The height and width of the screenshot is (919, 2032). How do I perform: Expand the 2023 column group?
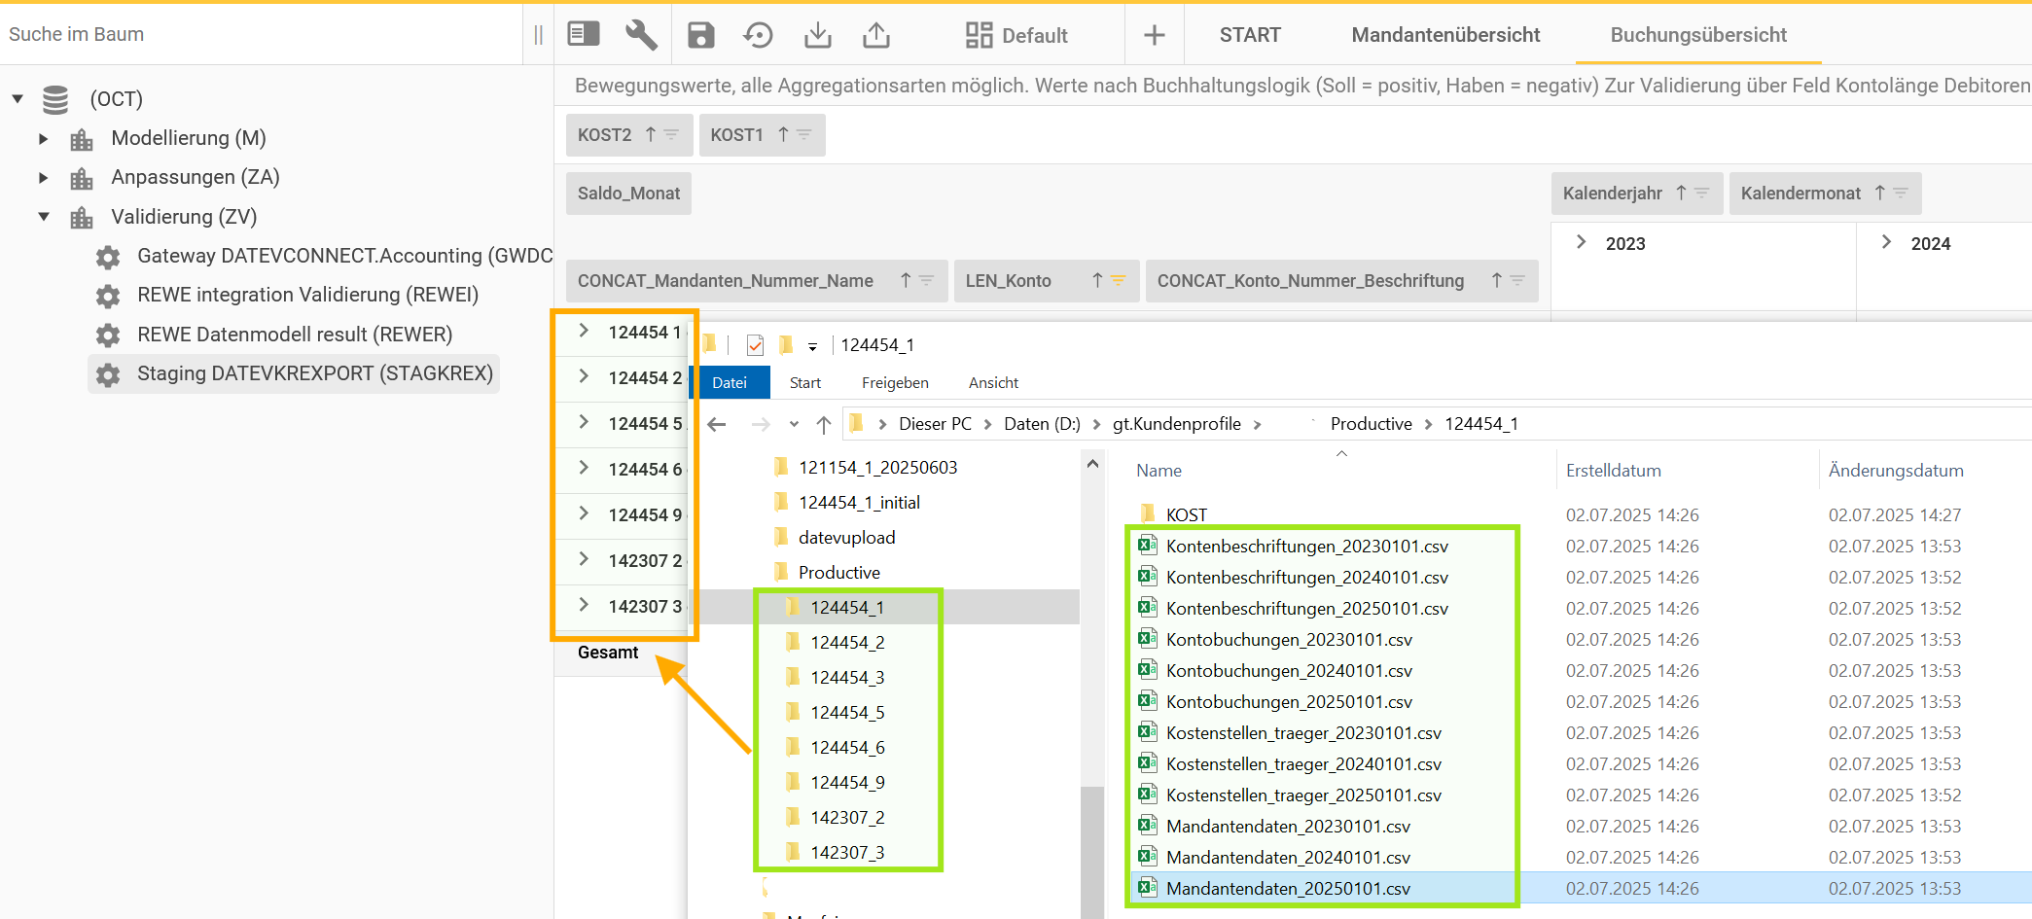pyautogui.click(x=1581, y=243)
